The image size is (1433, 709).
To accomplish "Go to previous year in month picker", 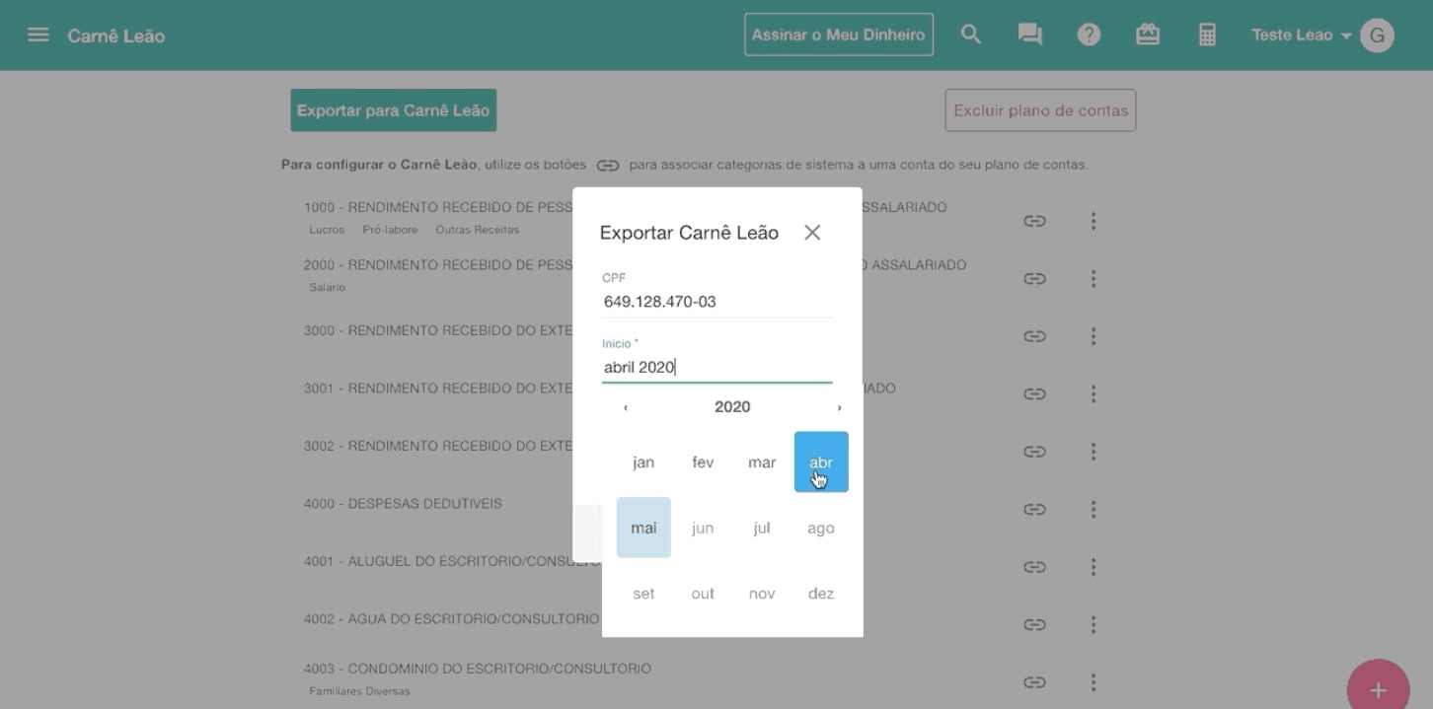I will (626, 407).
